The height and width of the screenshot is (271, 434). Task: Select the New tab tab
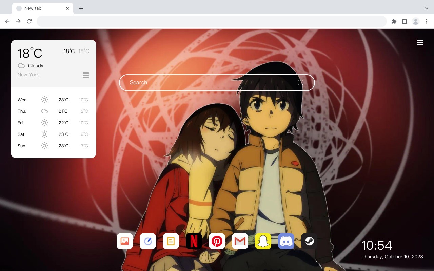click(43, 8)
